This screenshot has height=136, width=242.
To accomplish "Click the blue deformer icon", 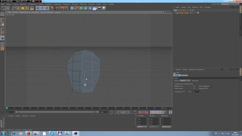I will (90, 8).
